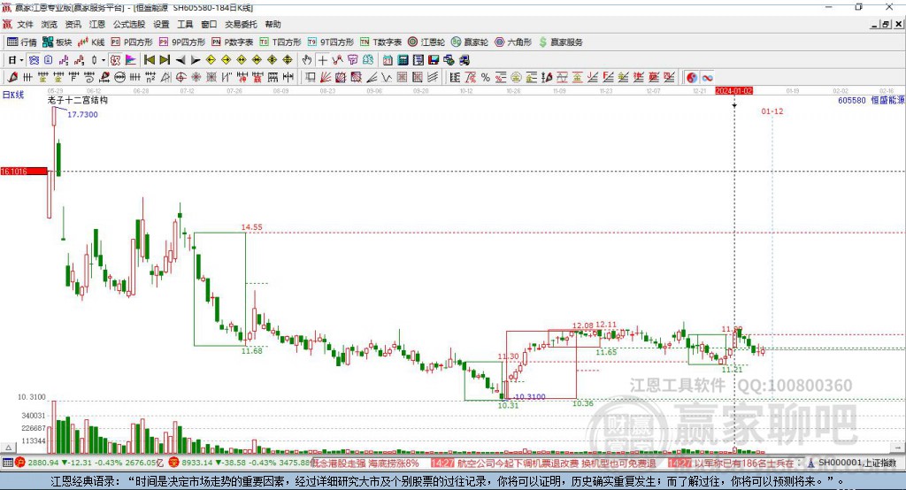Screen dimensions: 906x490
Task: Toggle the crosshair cursor tool
Action: (323, 60)
